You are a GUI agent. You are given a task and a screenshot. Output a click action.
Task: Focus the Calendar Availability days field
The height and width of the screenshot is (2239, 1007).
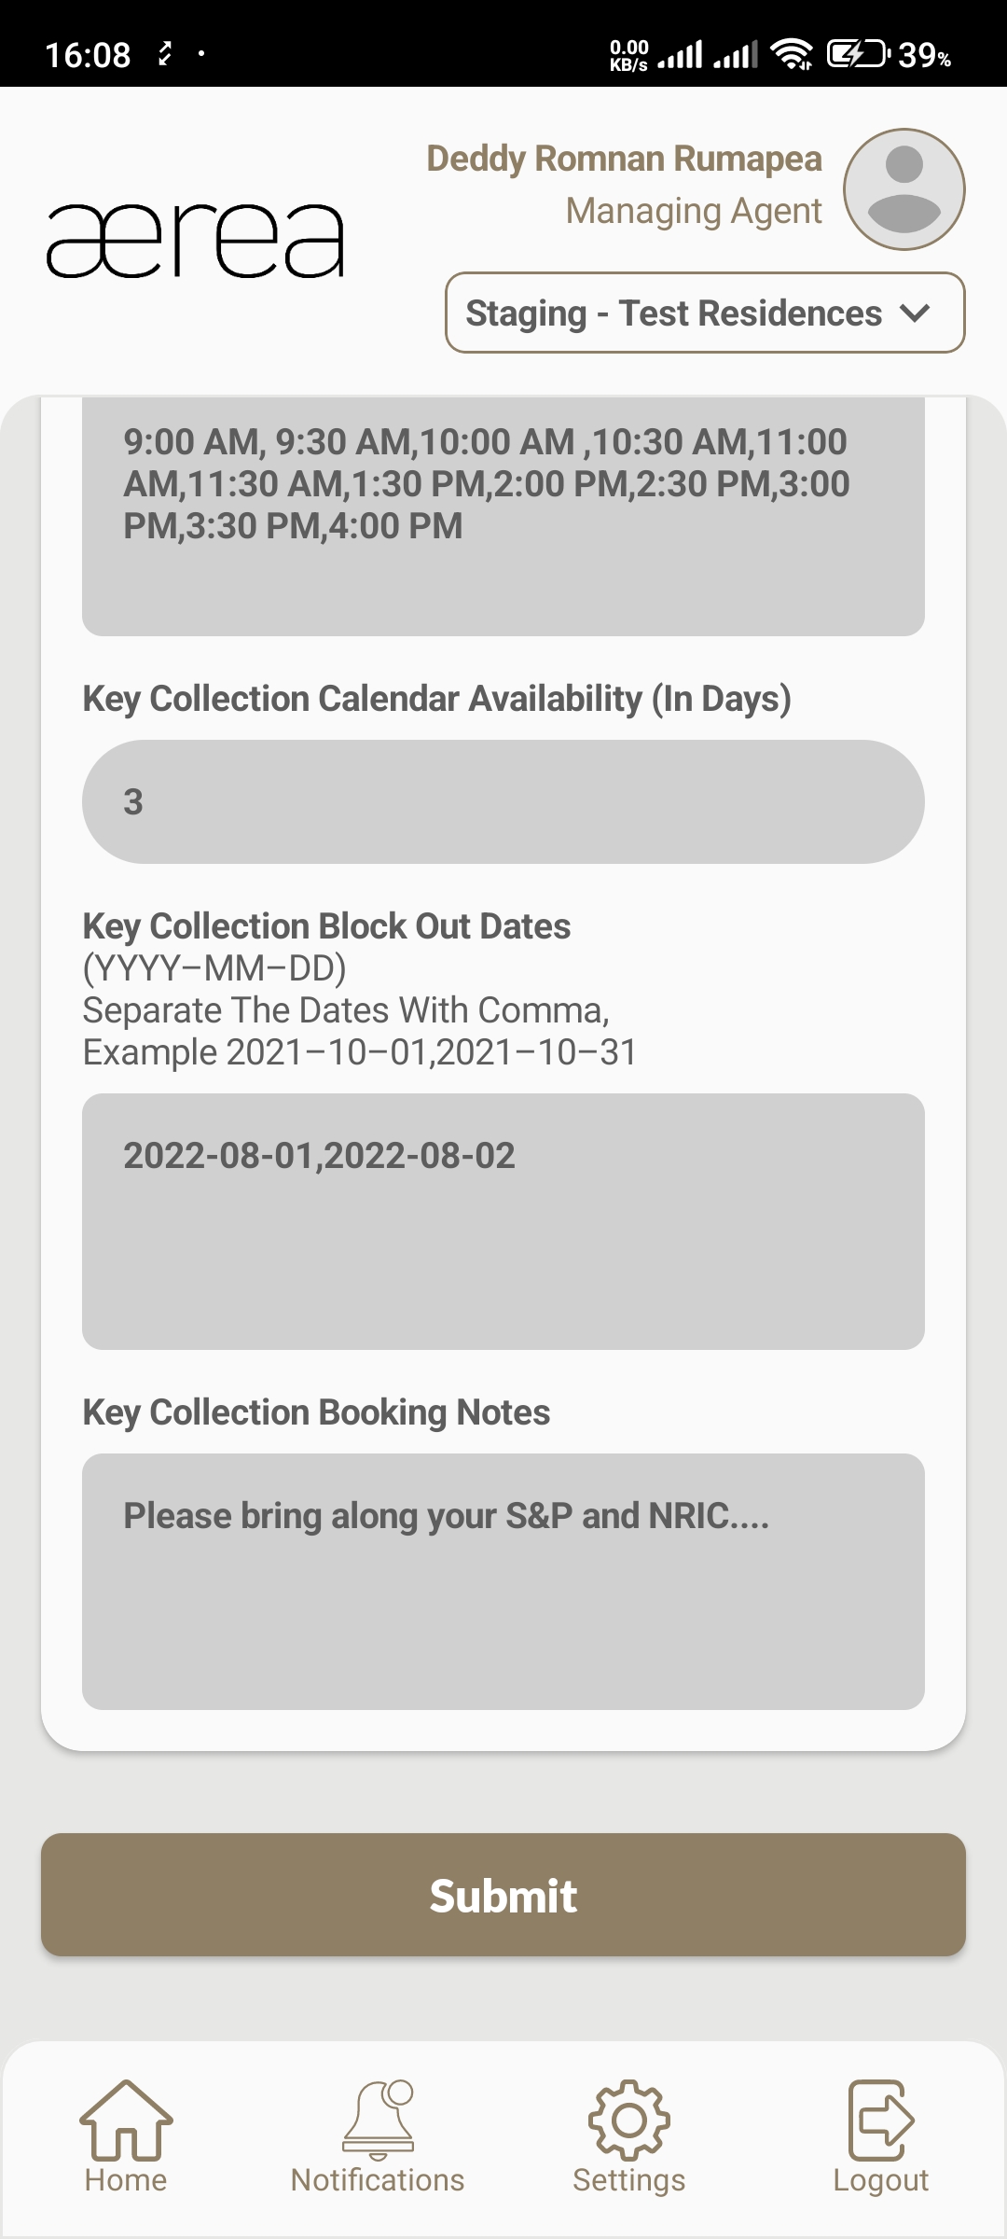click(504, 801)
